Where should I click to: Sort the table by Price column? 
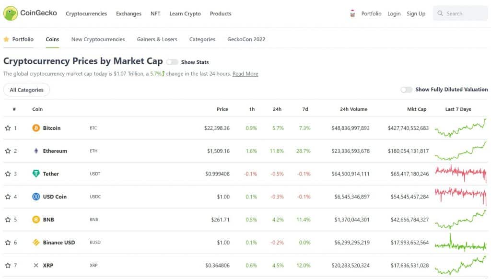click(x=222, y=109)
